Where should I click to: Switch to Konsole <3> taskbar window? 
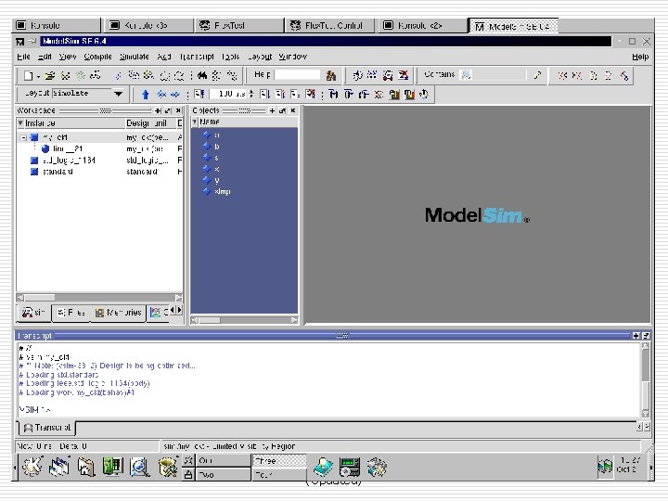pos(148,26)
